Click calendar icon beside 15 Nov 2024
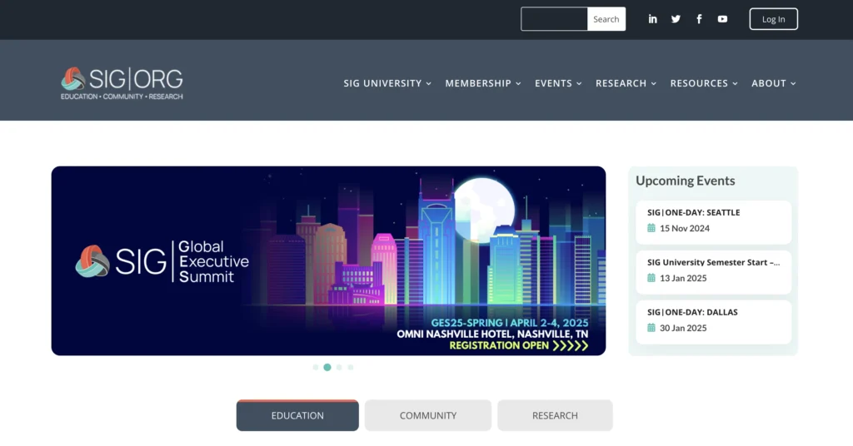 coord(651,228)
